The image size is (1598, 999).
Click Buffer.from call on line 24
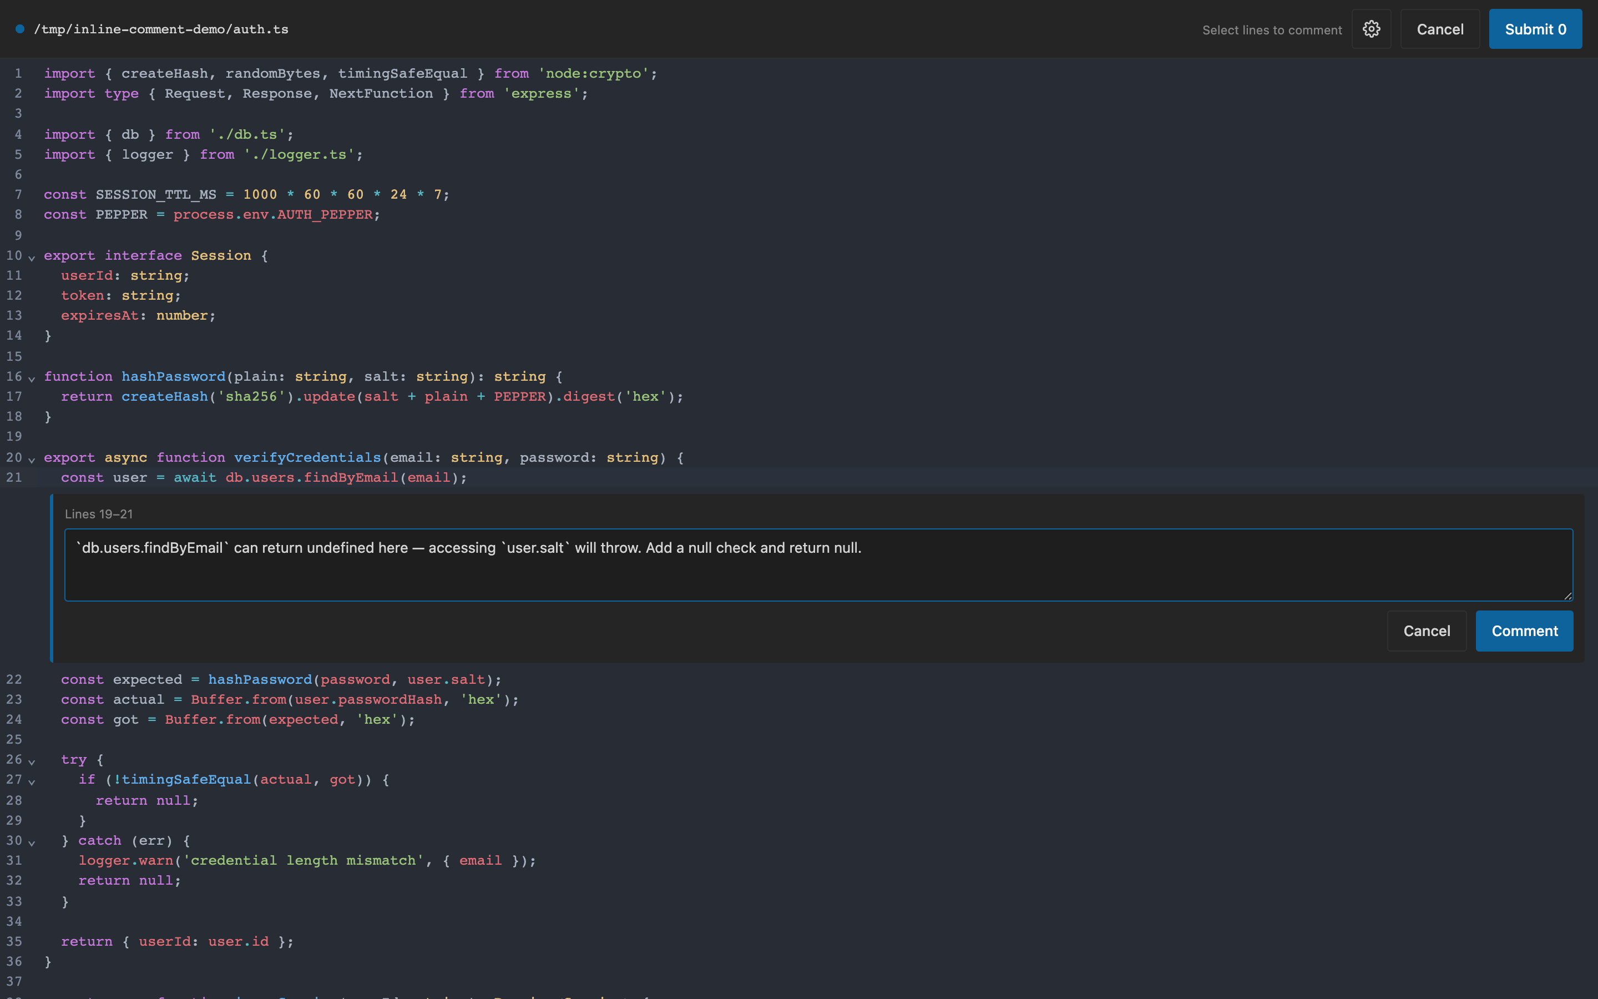click(x=213, y=719)
